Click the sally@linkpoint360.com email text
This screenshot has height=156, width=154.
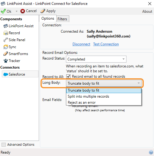[109, 36]
